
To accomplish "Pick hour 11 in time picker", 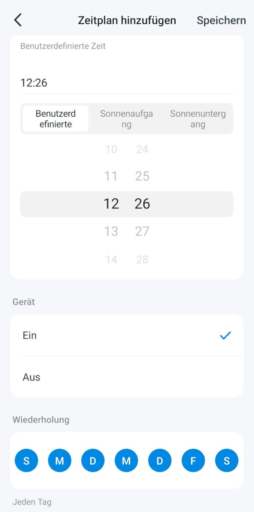I will pos(111,176).
